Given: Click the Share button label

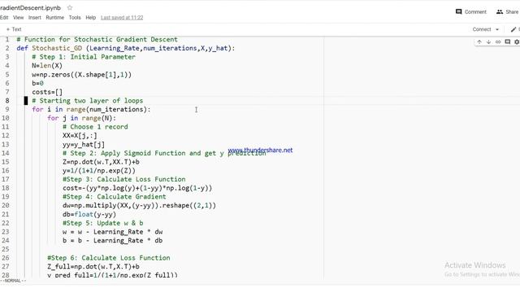Looking at the screenshot, I should [x=512, y=12].
